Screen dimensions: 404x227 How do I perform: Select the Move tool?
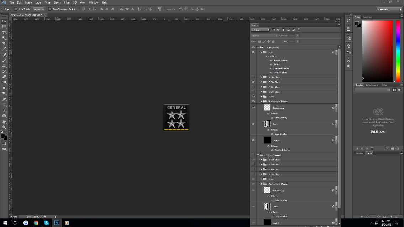click(x=4, y=21)
